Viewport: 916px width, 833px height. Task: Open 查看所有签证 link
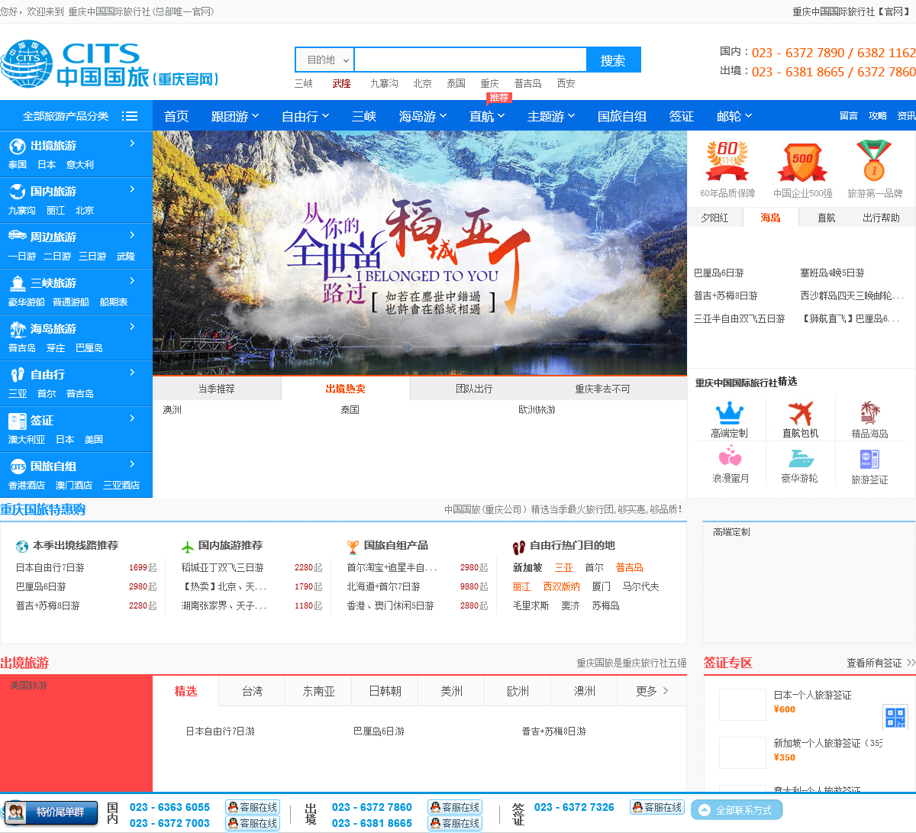874,663
